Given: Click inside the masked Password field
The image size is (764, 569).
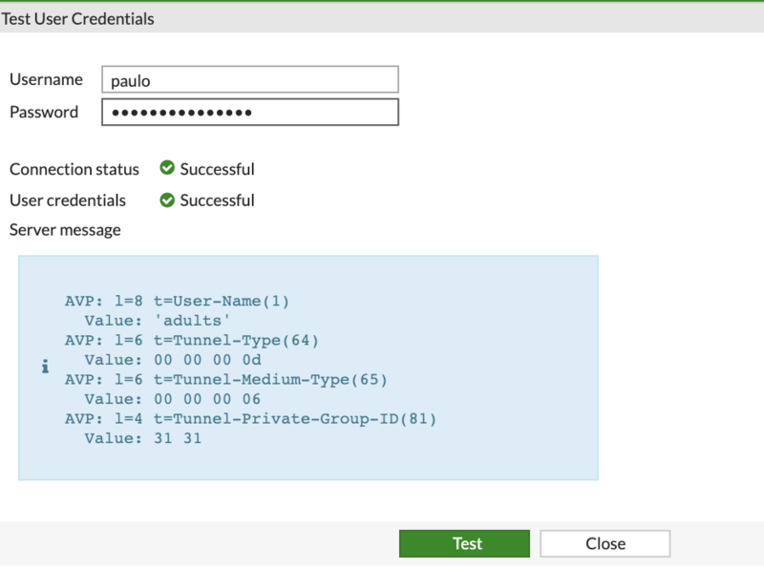Looking at the screenshot, I should point(248,112).
